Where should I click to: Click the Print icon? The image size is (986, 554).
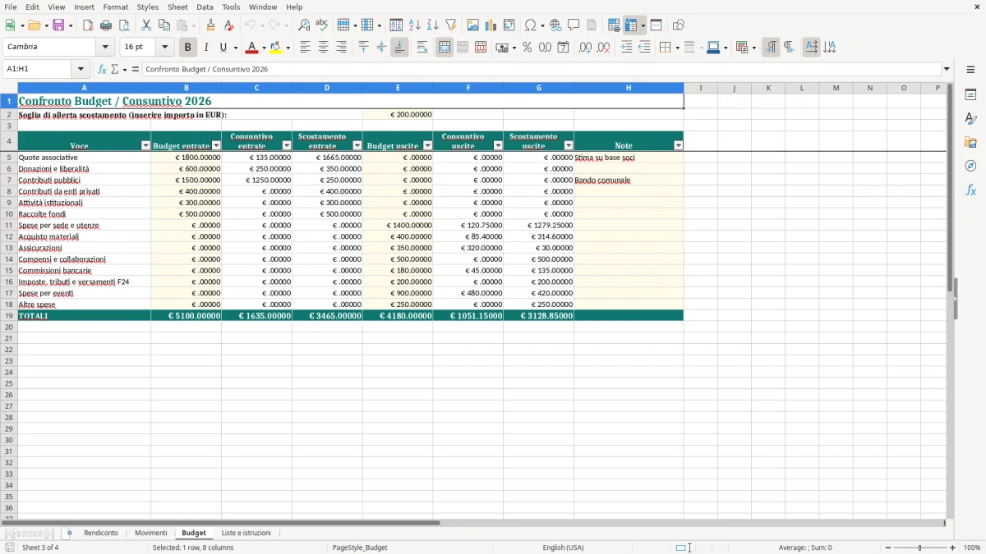point(106,25)
